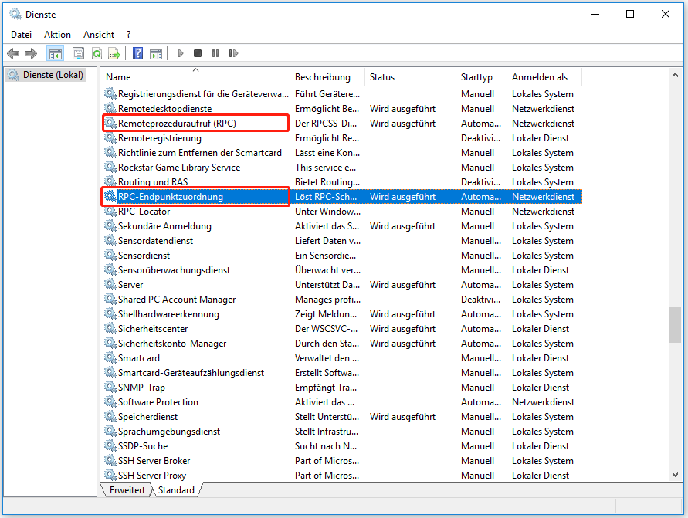
Task: Select the Smartcard-Geräteaufzählungsdienst service
Action: pos(191,372)
